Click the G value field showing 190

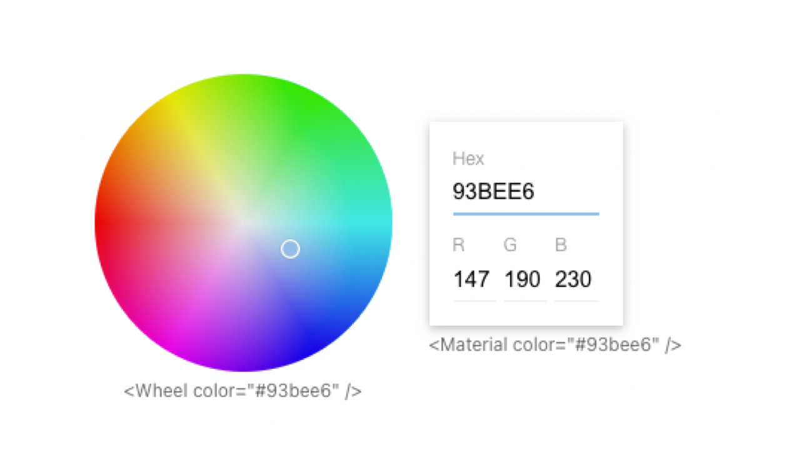coord(523,279)
